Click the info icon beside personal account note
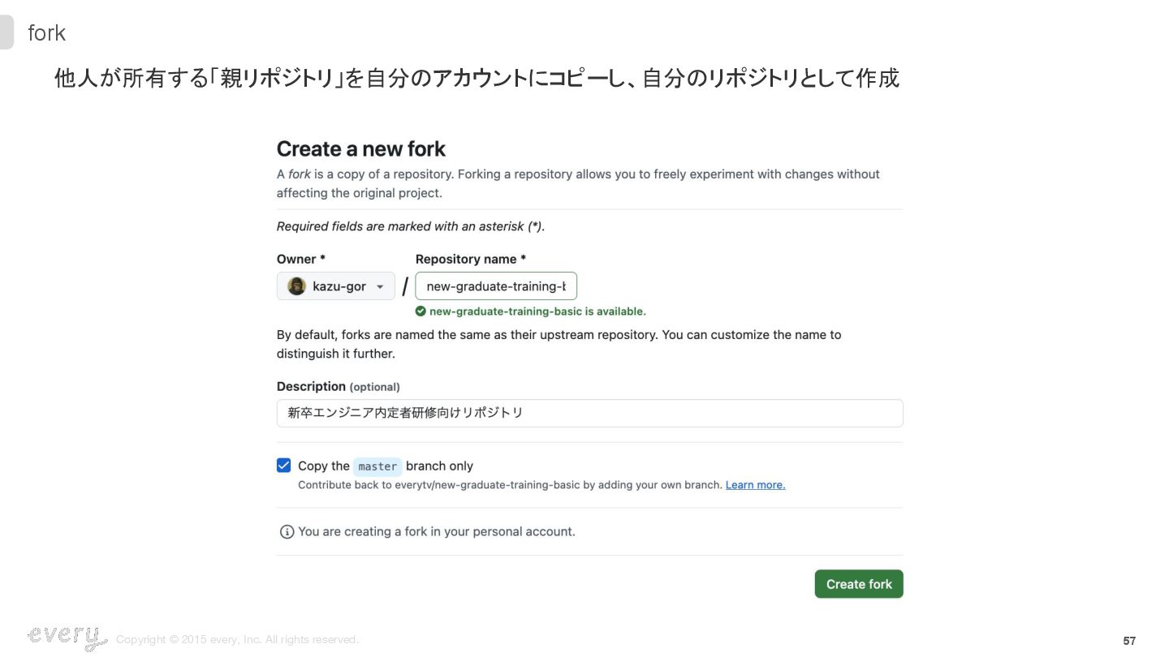1169x657 pixels. [x=287, y=532]
